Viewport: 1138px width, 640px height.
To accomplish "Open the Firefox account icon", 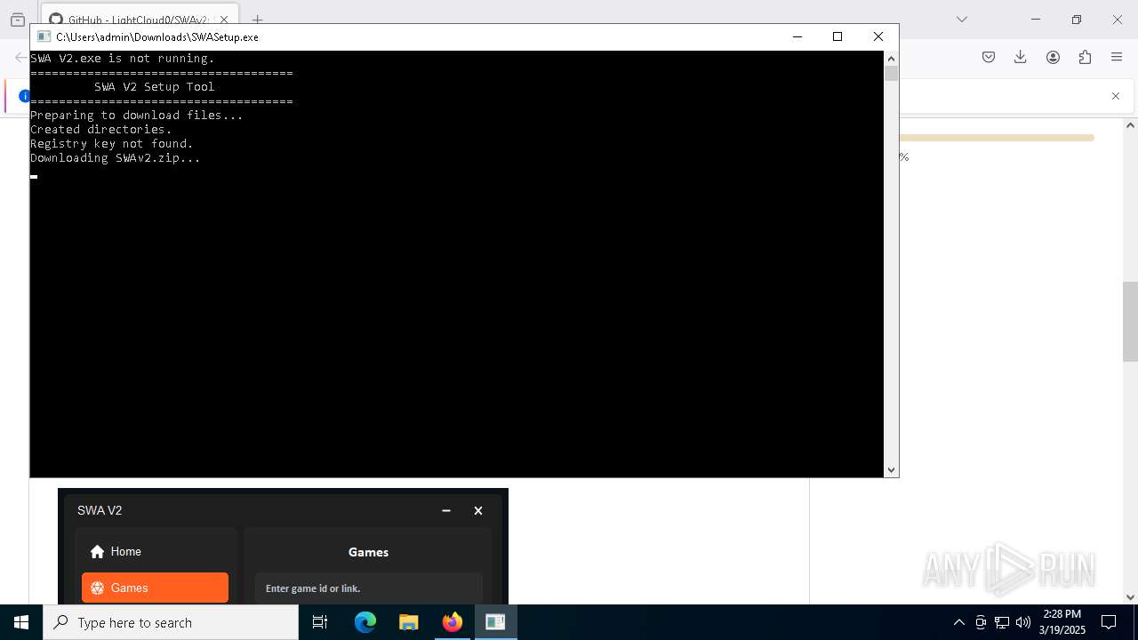I will pos(1053,57).
